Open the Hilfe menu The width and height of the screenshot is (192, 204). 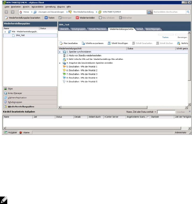[x=69, y=7]
